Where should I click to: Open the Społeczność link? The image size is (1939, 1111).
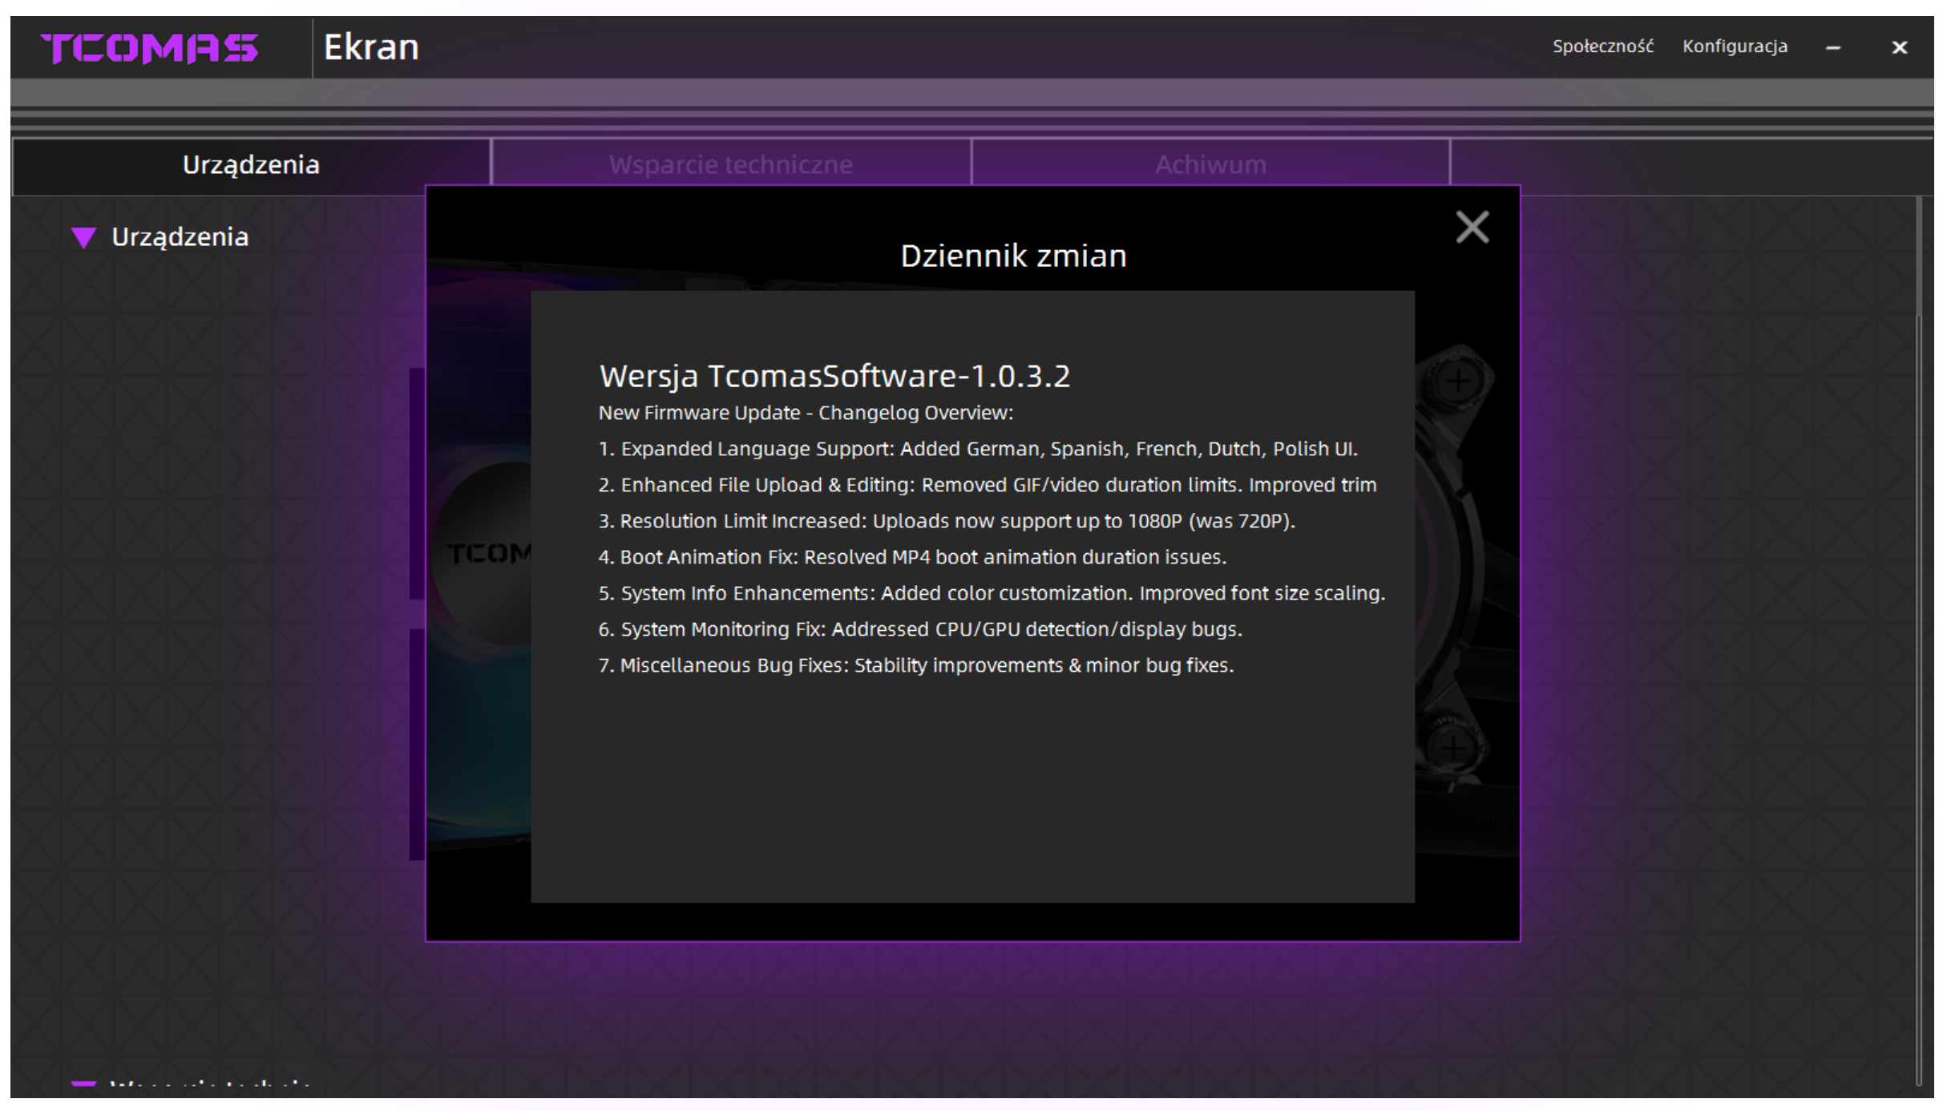(x=1602, y=46)
